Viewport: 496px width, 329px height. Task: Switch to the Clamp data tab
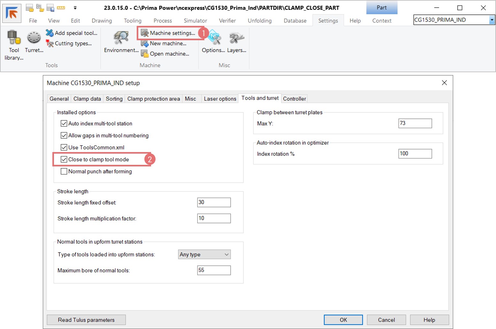click(x=87, y=99)
